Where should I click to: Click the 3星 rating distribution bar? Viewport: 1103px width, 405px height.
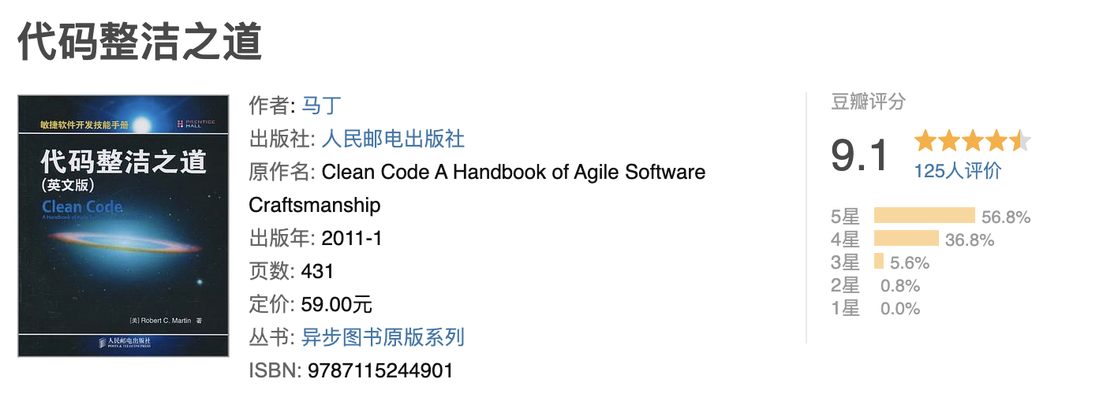(879, 262)
